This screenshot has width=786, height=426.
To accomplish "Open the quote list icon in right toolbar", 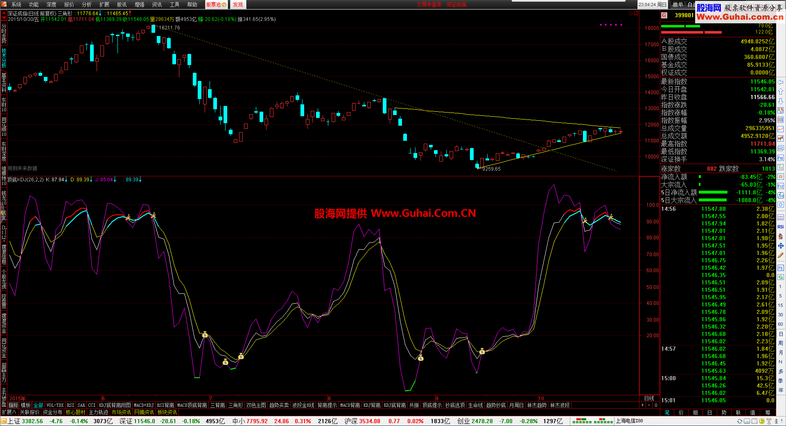I will (781, 120).
